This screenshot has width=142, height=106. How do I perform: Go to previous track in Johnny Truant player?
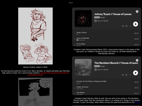pos(123,26)
